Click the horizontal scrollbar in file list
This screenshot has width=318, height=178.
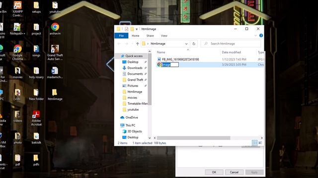193,138
